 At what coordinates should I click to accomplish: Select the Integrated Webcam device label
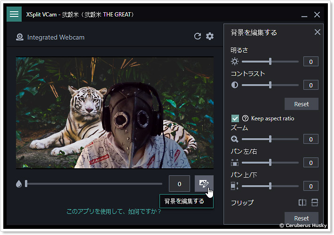tap(56, 37)
